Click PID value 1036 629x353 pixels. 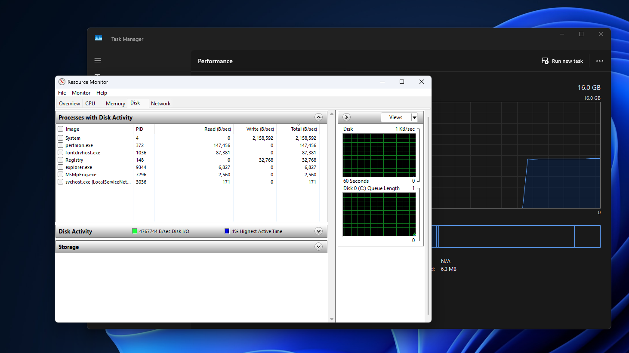tap(141, 153)
